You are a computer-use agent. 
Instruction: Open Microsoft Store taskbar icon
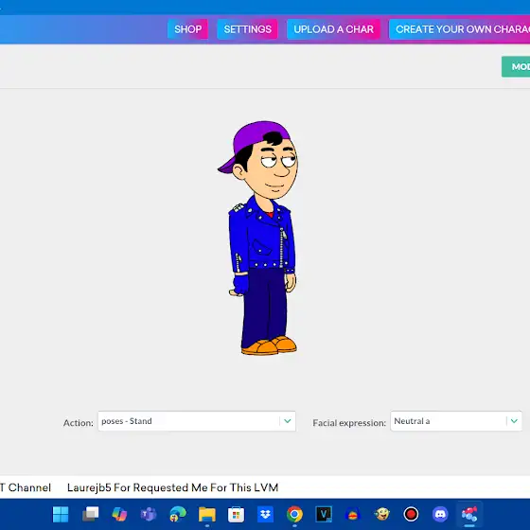click(x=236, y=514)
